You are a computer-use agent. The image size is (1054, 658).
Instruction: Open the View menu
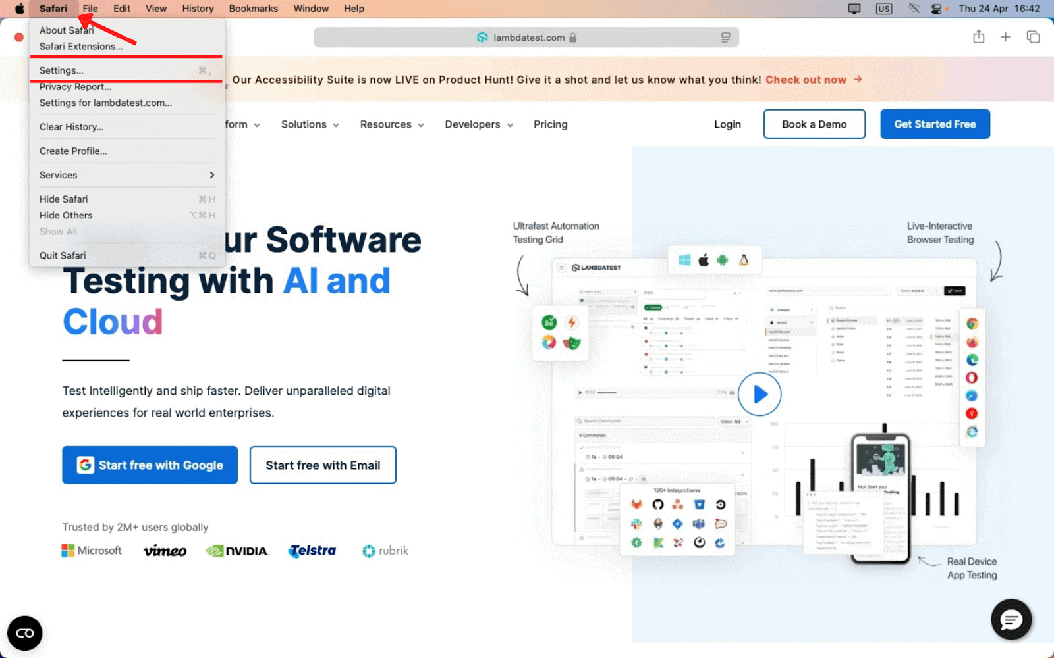pyautogui.click(x=156, y=9)
